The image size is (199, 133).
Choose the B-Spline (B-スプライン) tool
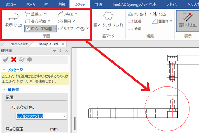tap(71, 29)
